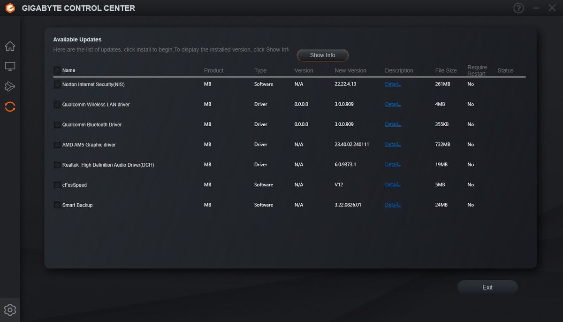The height and width of the screenshot is (322, 563).
Task: Open Detail link for AMD AM5 Graphic driver
Action: pyautogui.click(x=393, y=145)
